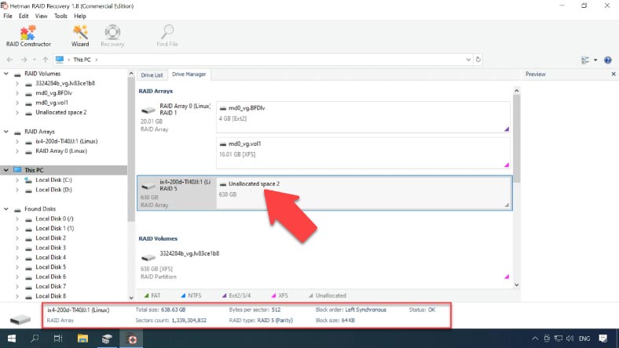This screenshot has height=348, width=619.
Task: Select ix4-200d-TI40JJ:1 (Linux) tree item
Action: click(66, 141)
